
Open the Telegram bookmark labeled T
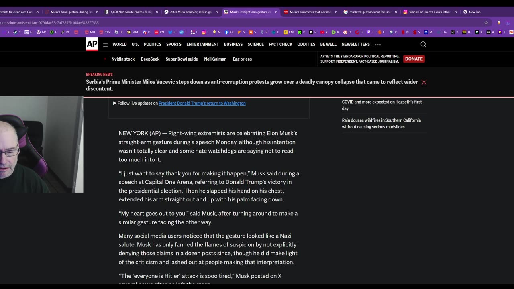coord(184,32)
